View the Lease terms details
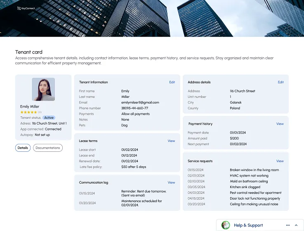304x231 pixels. point(171,141)
